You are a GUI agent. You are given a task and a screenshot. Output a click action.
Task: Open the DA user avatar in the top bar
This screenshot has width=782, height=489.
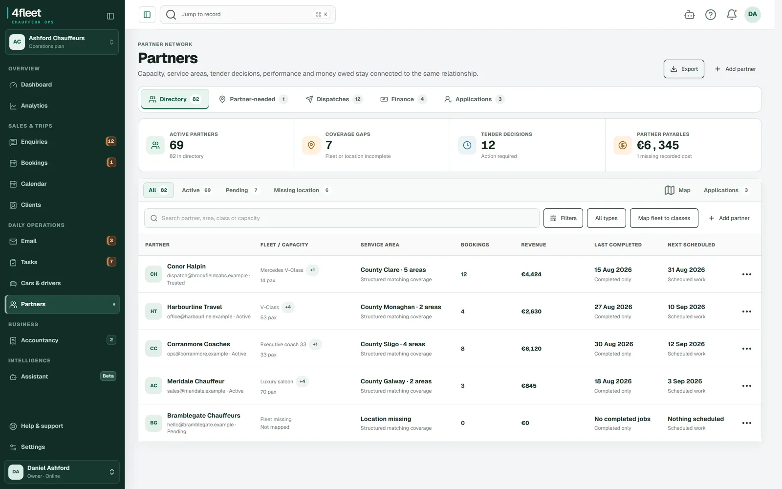coord(753,14)
